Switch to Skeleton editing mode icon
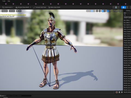Image resolution: width=131 pixels, height=98 pixels. click(116, 7)
